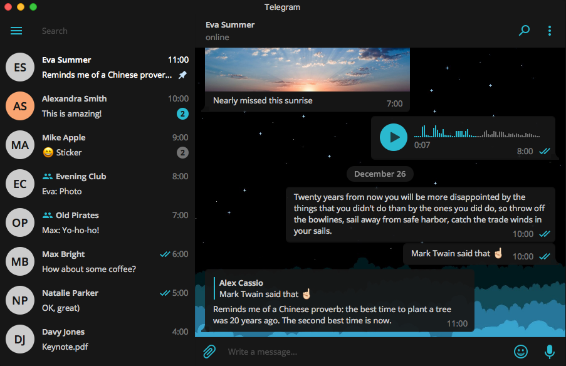The width and height of the screenshot is (566, 366).
Task: Click the December 26 date badge
Action: [x=380, y=174]
